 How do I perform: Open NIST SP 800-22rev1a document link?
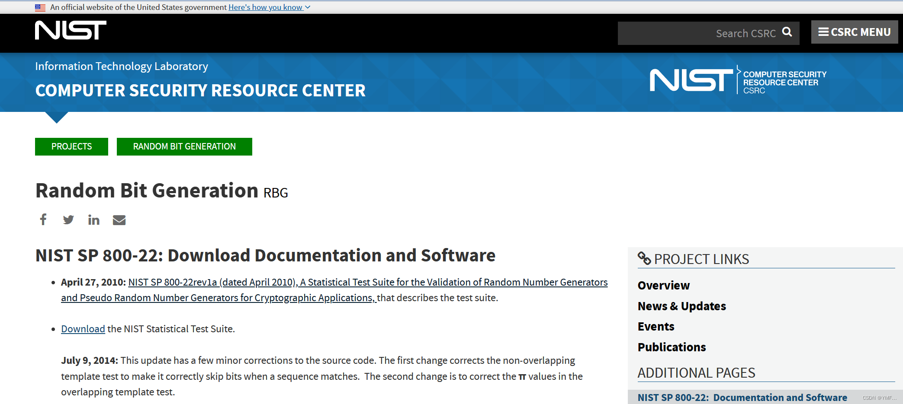334,290
